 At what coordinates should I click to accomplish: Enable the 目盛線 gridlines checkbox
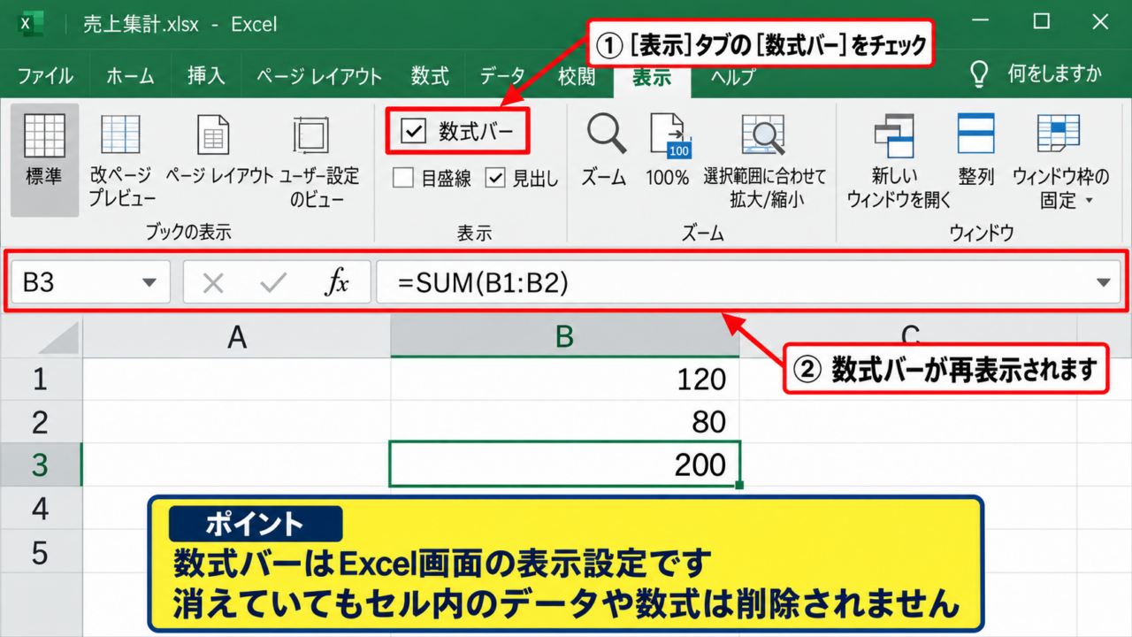[403, 178]
